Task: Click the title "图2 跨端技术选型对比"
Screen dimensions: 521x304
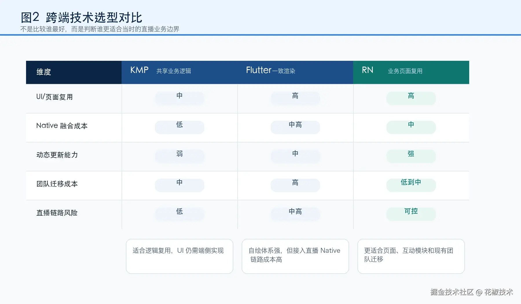Action: (x=81, y=17)
